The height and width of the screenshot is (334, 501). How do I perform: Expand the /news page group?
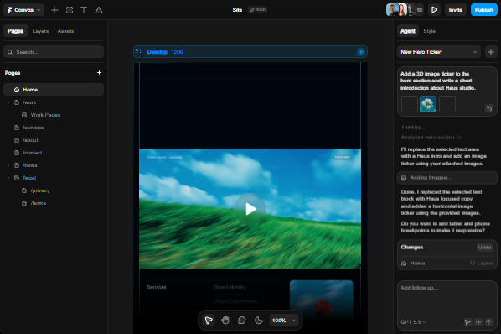click(x=8, y=165)
